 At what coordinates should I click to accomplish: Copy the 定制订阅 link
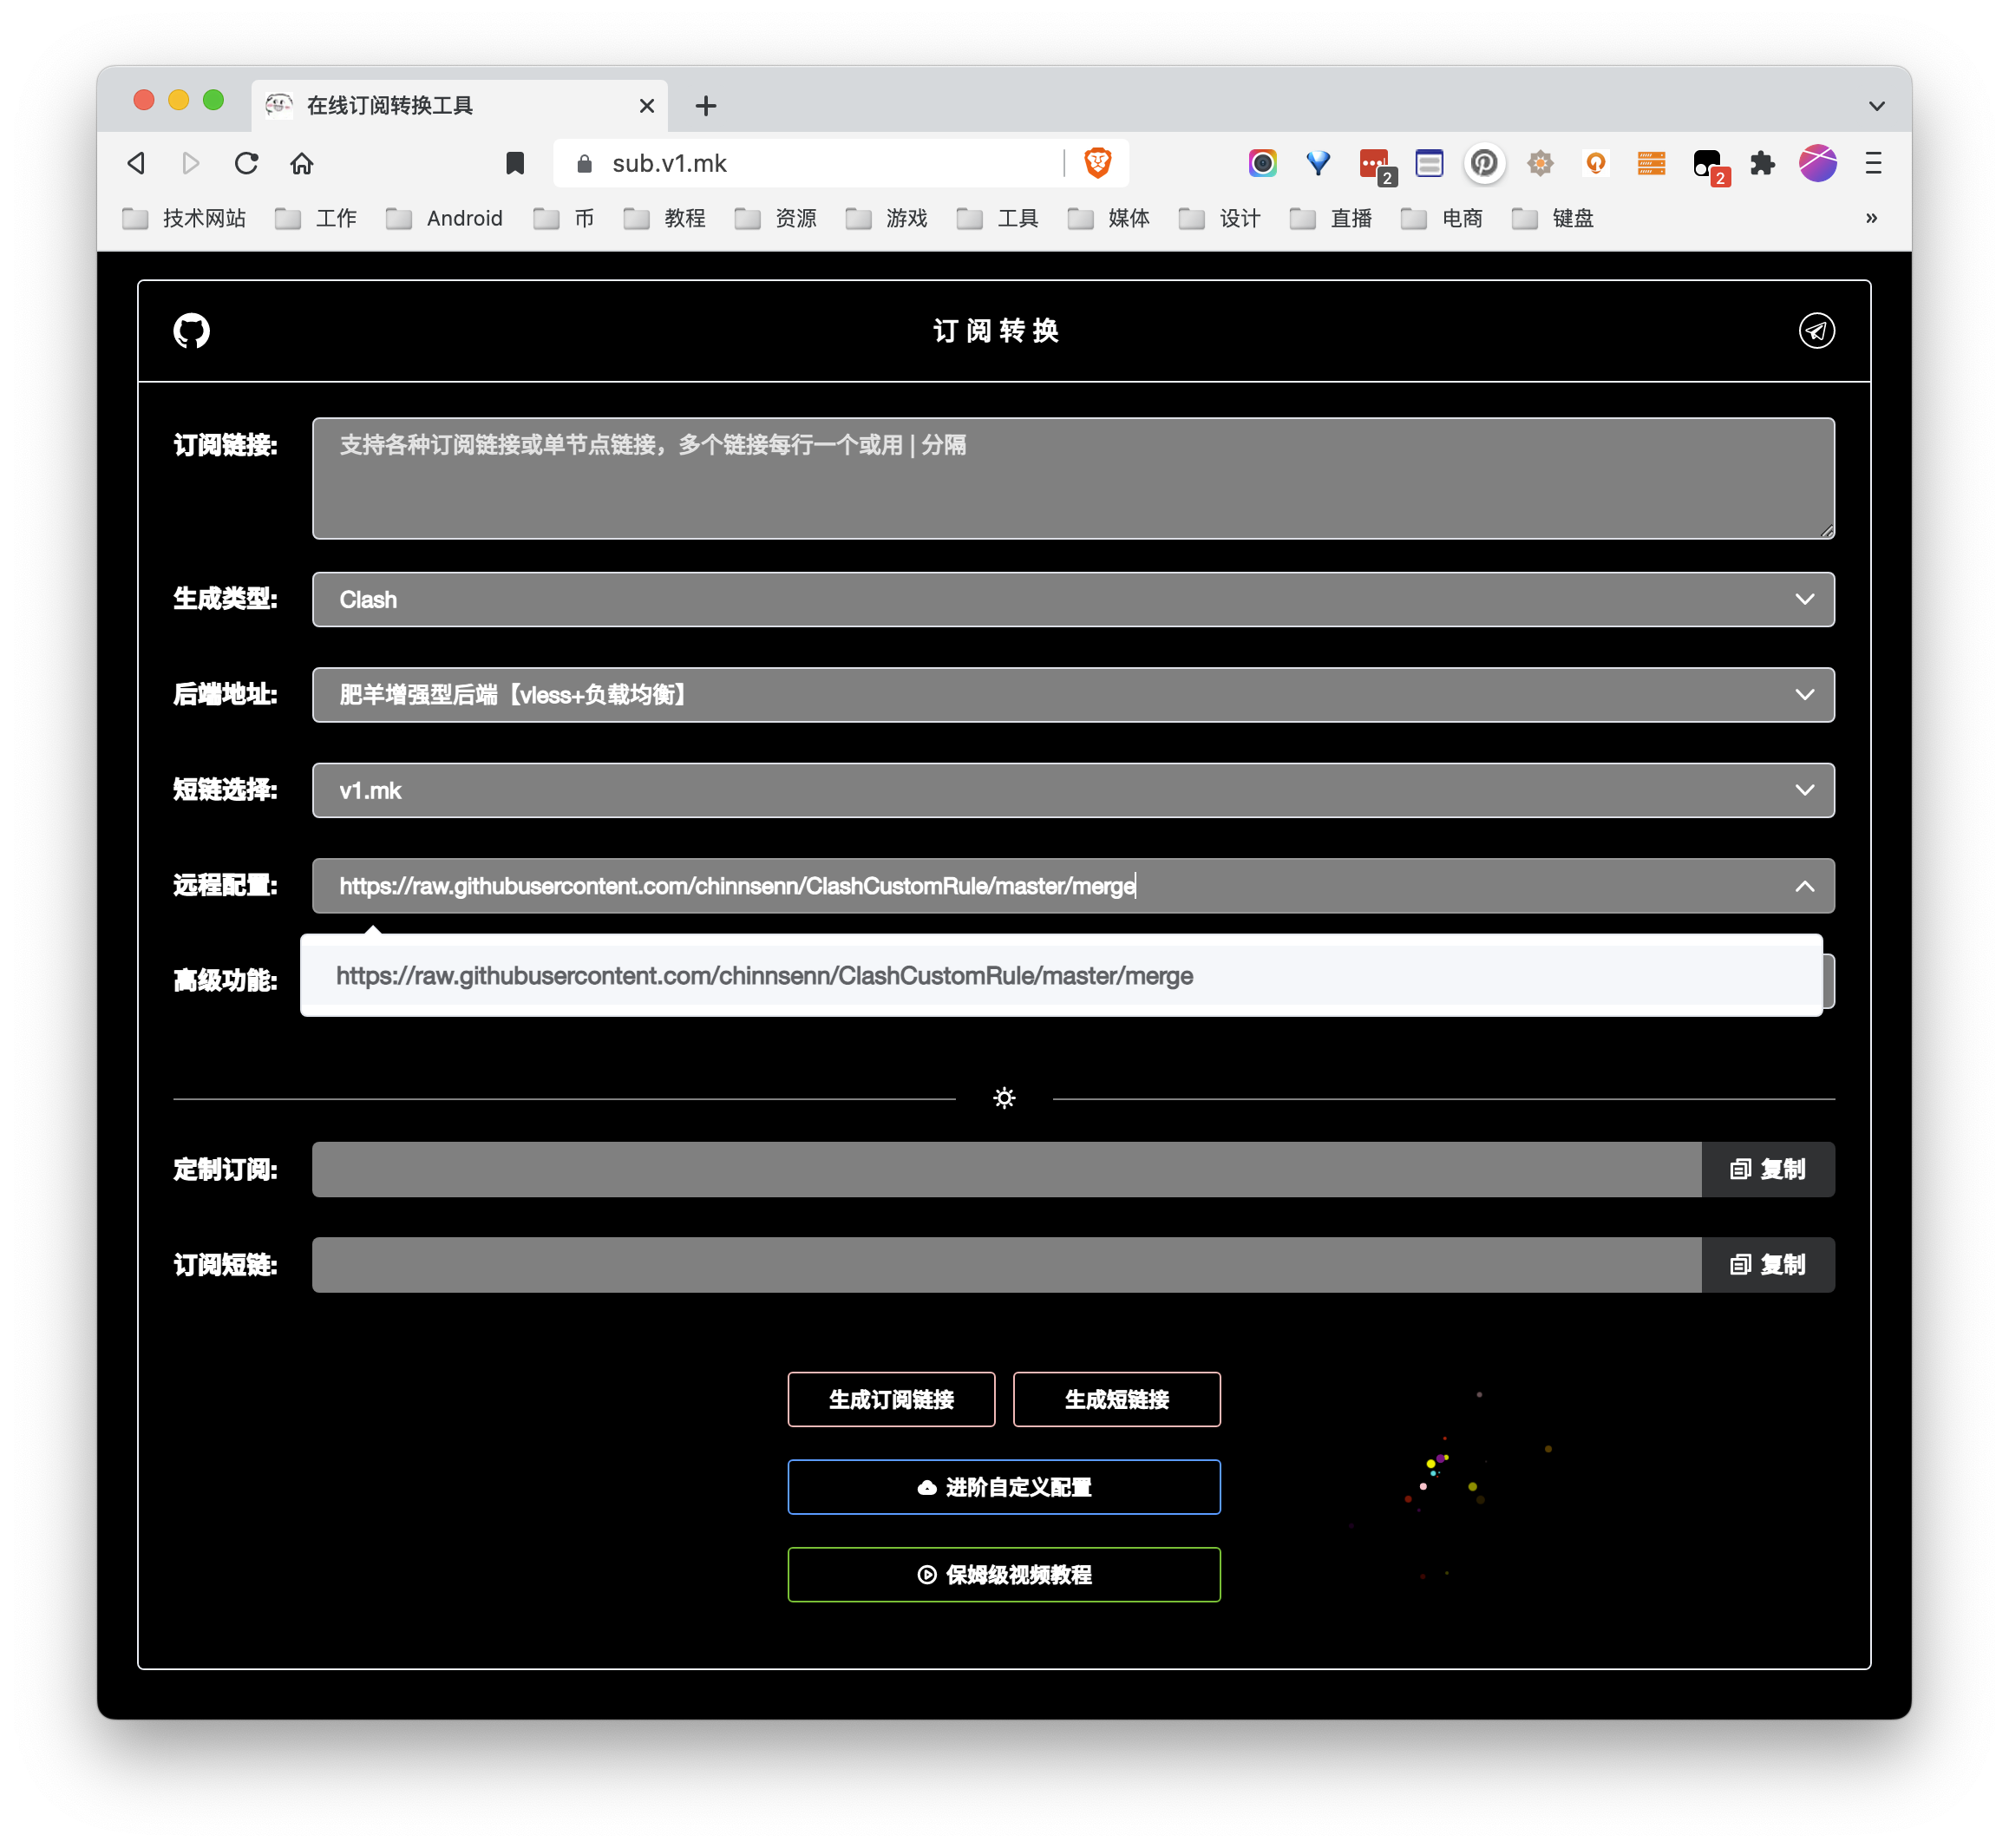click(1767, 1169)
